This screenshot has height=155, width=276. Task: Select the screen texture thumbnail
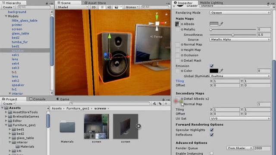click(x=97, y=126)
